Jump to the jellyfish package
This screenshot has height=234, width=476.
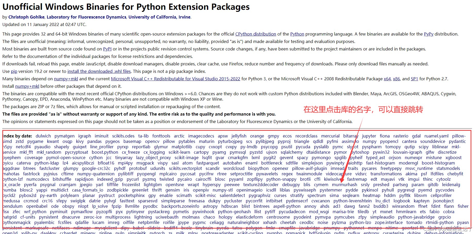click(239, 136)
